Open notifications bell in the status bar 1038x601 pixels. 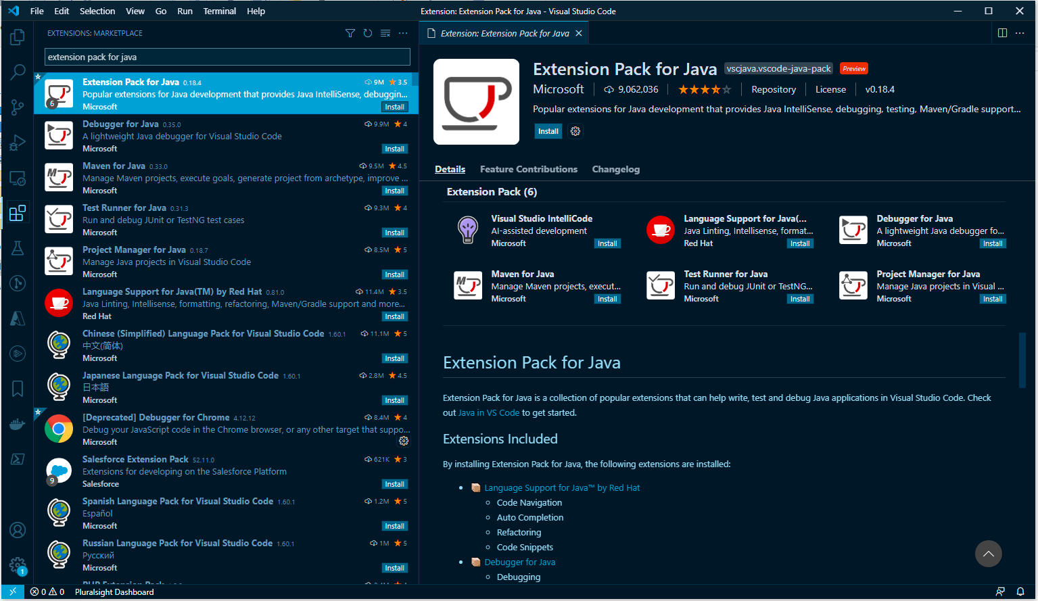pos(1021,592)
